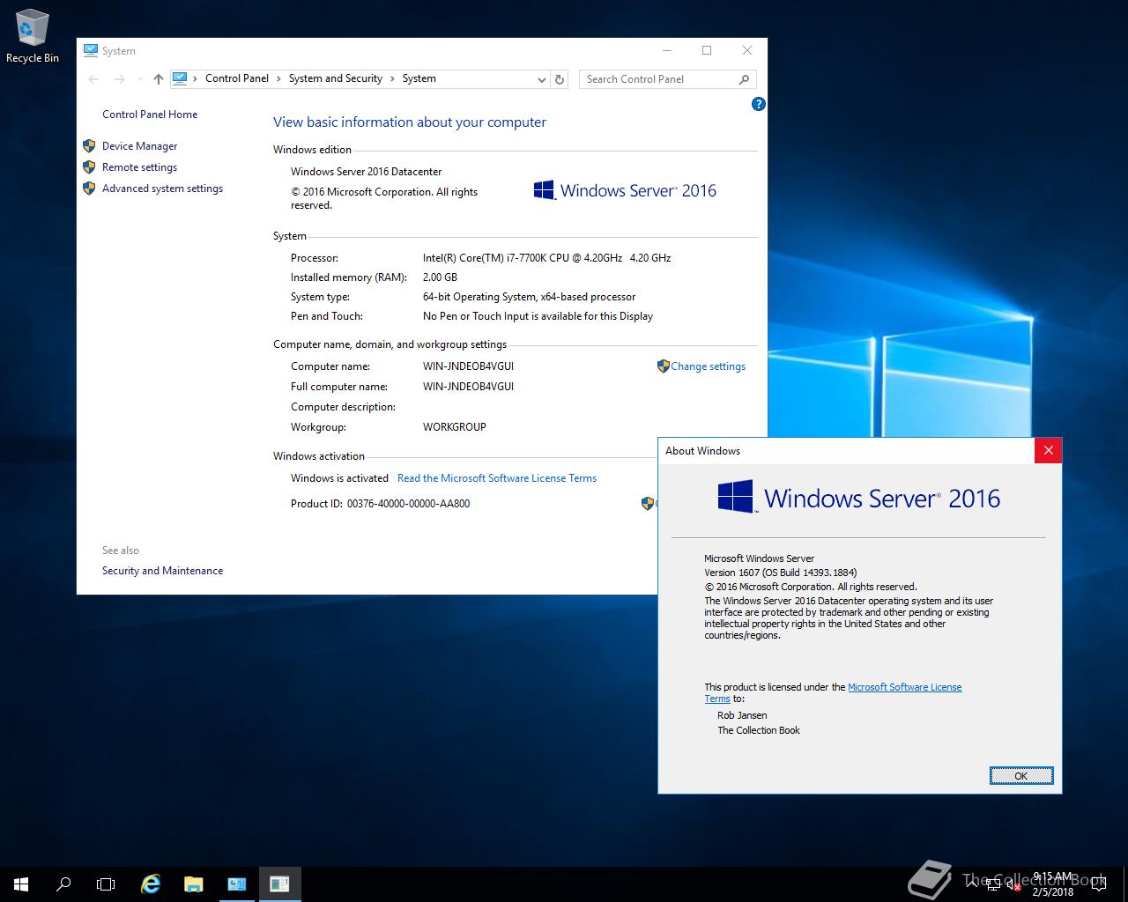This screenshot has width=1128, height=902.
Task: Click Windows Server 2016 Datacenter edition text
Action: [367, 172]
